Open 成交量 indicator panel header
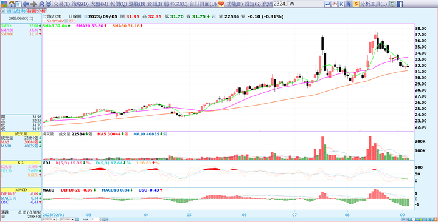 pyautogui.click(x=21, y=133)
